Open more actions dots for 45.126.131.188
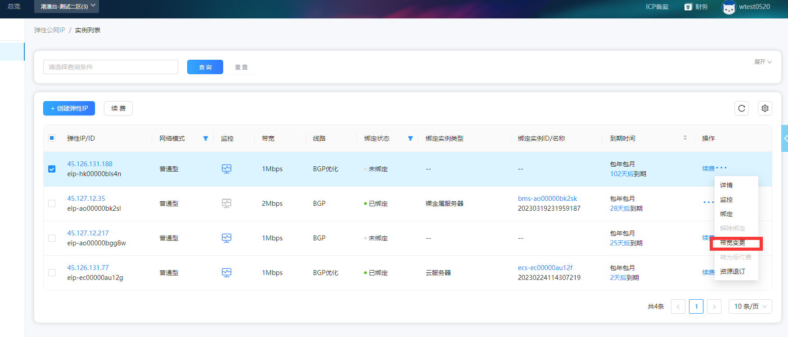This screenshot has width=788, height=337. pos(721,168)
